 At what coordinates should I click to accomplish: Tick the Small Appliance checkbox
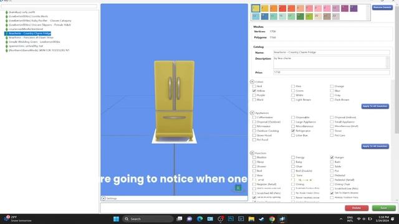click(332, 122)
